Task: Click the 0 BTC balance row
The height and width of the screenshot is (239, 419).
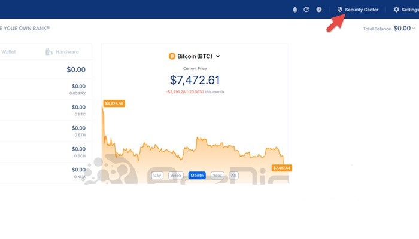Action: pos(45,110)
